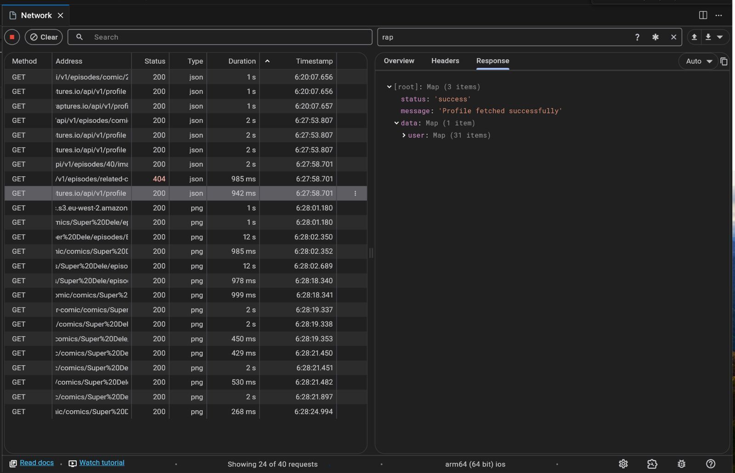Viewport: 735px width, 473px height.
Task: Click the bug report icon in footer
Action: click(681, 464)
